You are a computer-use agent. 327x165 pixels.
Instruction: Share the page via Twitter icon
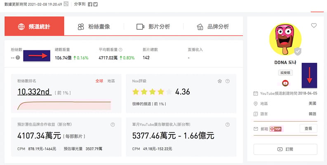[x=96, y=4]
